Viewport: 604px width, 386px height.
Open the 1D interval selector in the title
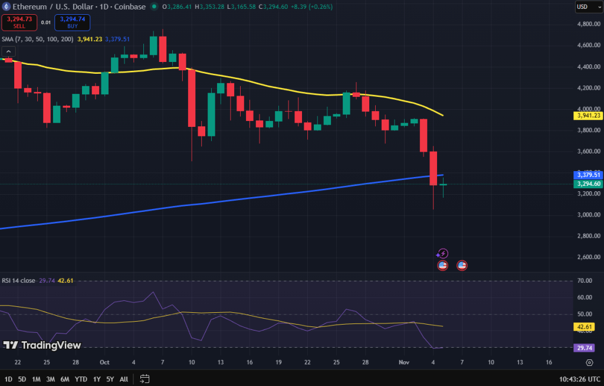103,7
